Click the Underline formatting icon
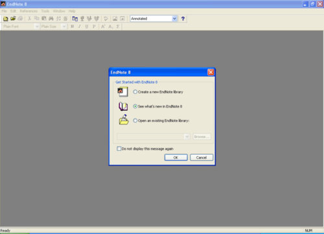Screen dimensions: 324x234 pyautogui.click(x=87, y=27)
